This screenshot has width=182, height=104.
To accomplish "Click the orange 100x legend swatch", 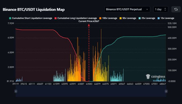I will pyautogui.click(x=100, y=18).
